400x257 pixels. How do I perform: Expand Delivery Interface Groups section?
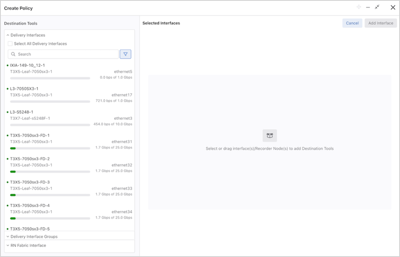(x=8, y=237)
